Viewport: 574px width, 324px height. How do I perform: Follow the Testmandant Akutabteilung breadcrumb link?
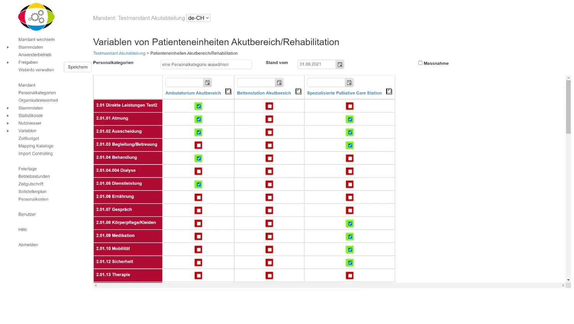(x=119, y=53)
